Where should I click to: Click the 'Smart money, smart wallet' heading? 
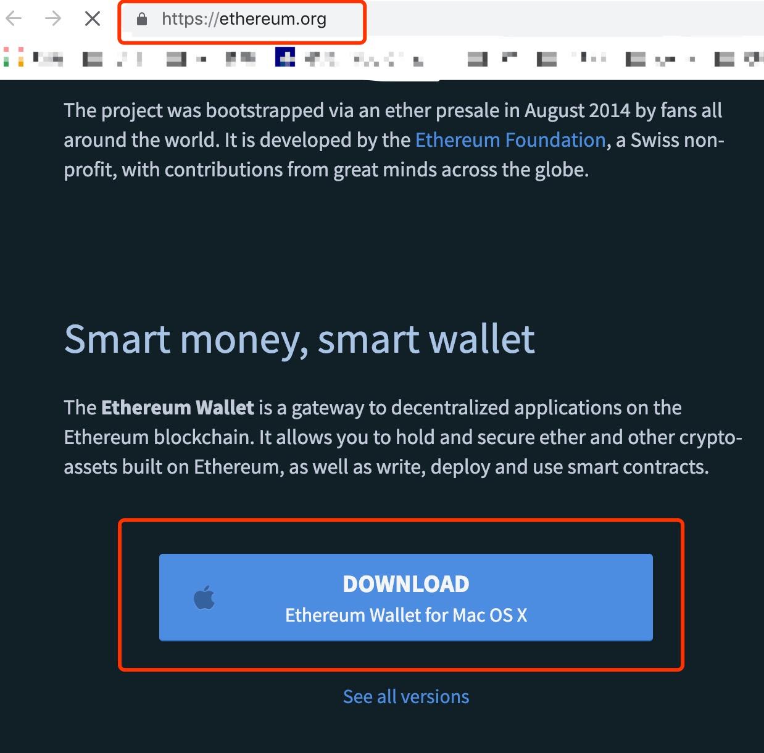[299, 339]
